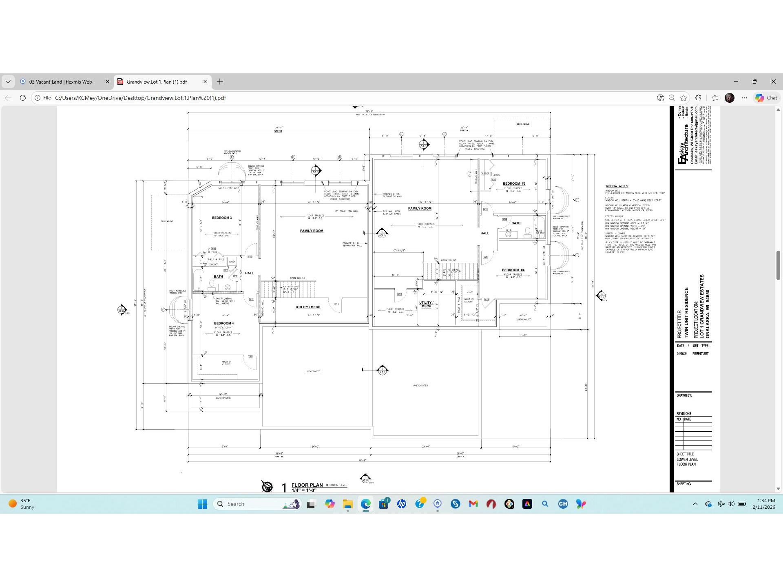Switch to the flexmls Web tab
Screen dimensions: 783x587
pos(60,82)
